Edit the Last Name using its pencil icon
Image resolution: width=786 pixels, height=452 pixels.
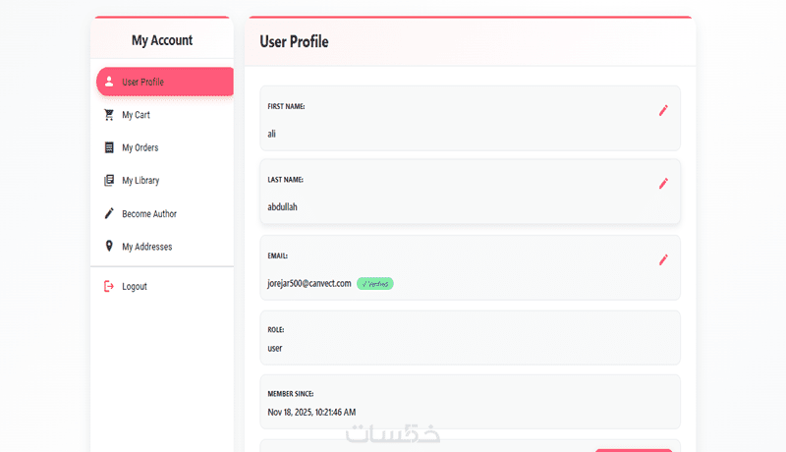[x=663, y=184]
